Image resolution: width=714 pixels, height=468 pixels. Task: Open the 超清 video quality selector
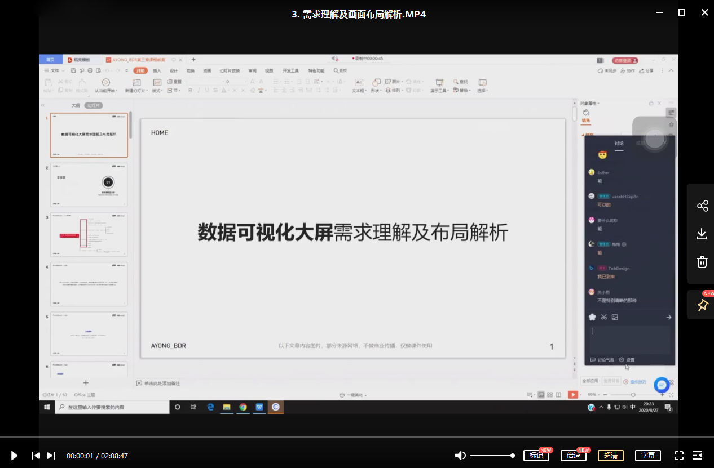611,456
